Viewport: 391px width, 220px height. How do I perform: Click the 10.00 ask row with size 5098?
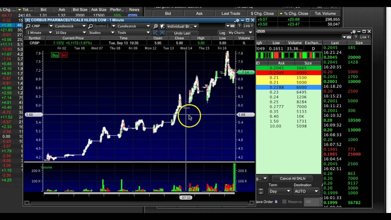tap(289, 126)
